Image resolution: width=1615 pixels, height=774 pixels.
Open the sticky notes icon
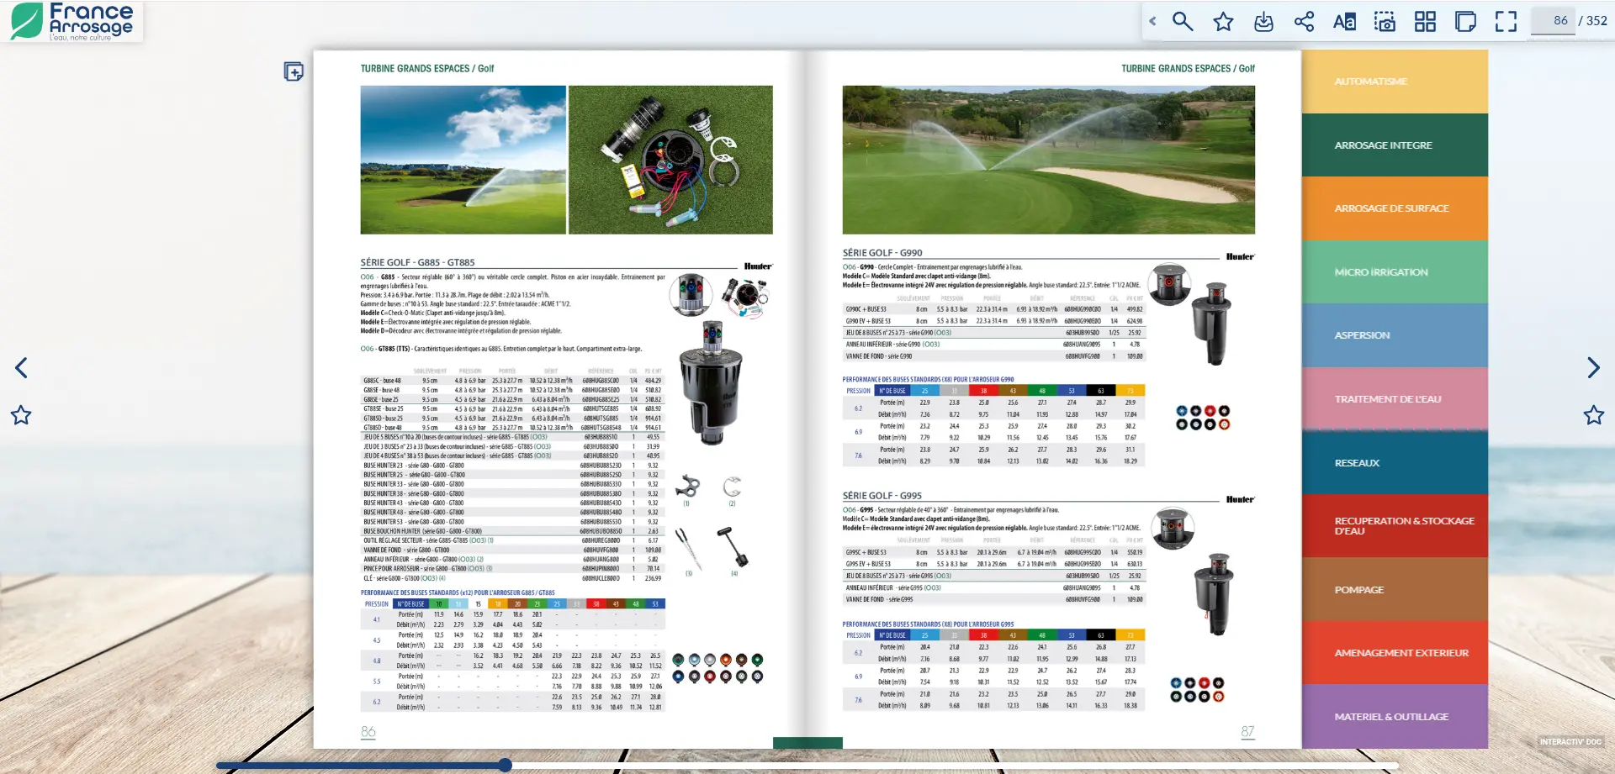tap(1465, 22)
